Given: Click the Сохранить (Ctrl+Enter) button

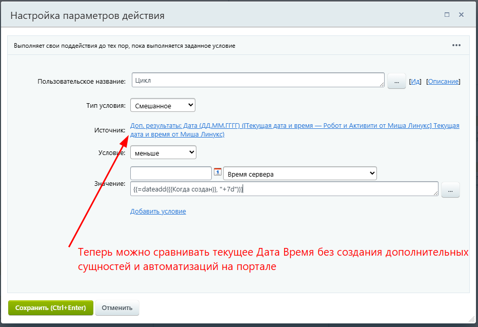Looking at the screenshot, I should pyautogui.click(x=51, y=308).
